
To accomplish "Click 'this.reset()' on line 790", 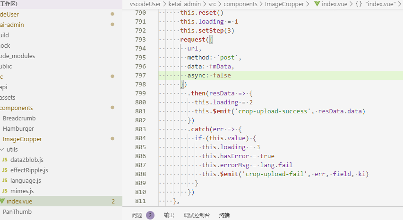I will 202,13.
